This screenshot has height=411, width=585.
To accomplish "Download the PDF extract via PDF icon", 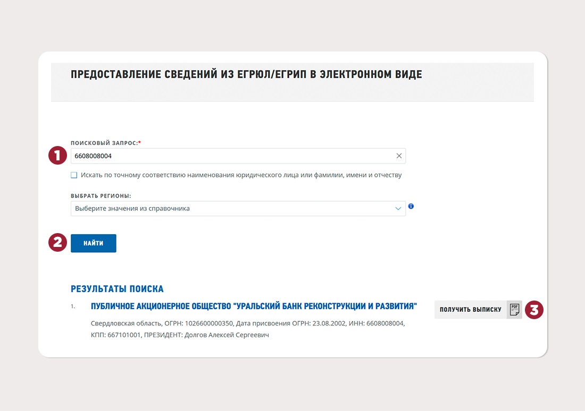I will point(514,310).
